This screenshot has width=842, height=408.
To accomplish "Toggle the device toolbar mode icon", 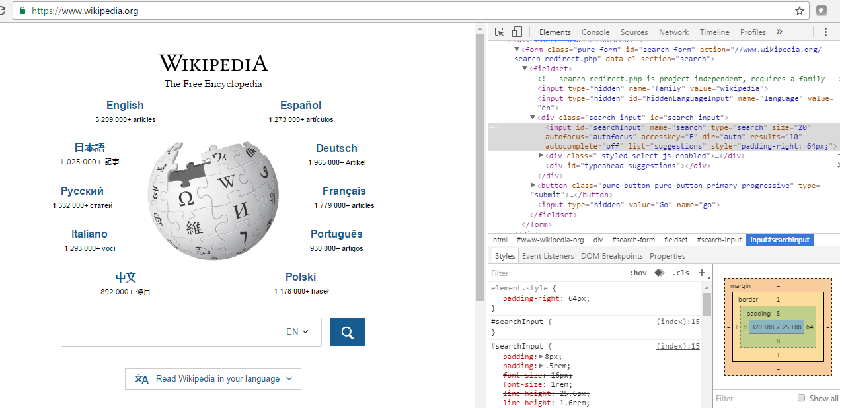I will pos(517,31).
